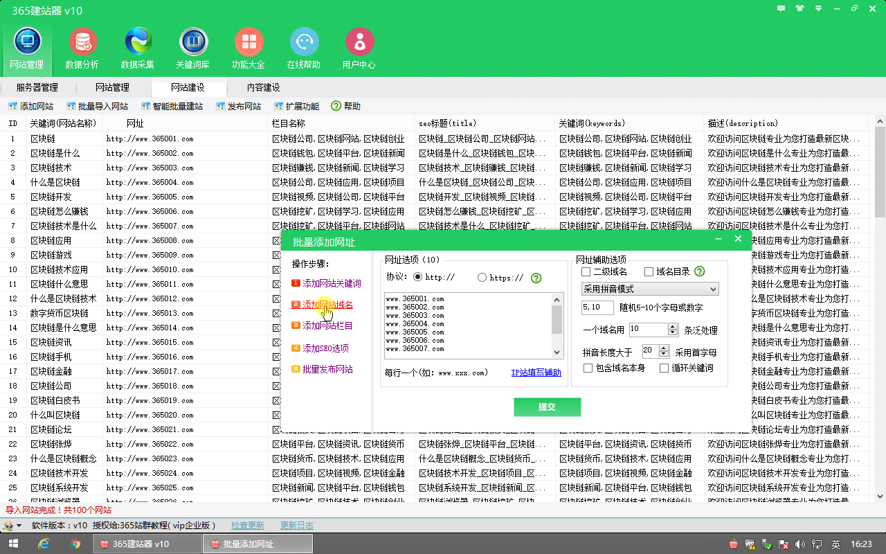Image resolution: width=886 pixels, height=554 pixels.
Task: Decrease 拼音长度大于 spinner value
Action: (664, 355)
